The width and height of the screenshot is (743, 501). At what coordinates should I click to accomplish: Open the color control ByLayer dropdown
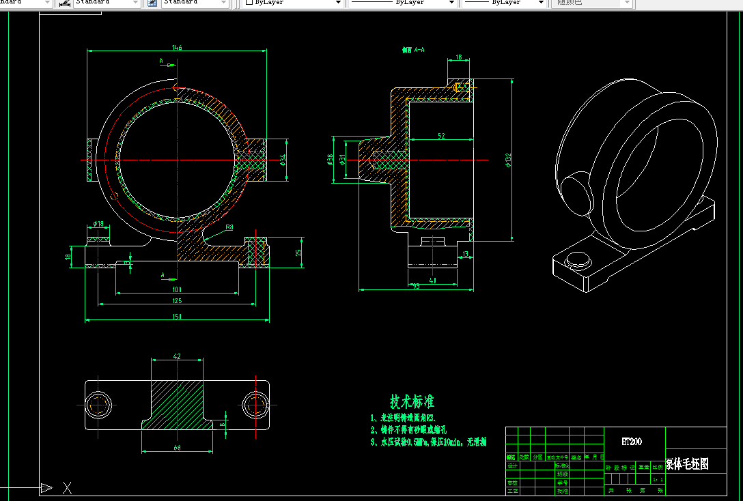294,3
